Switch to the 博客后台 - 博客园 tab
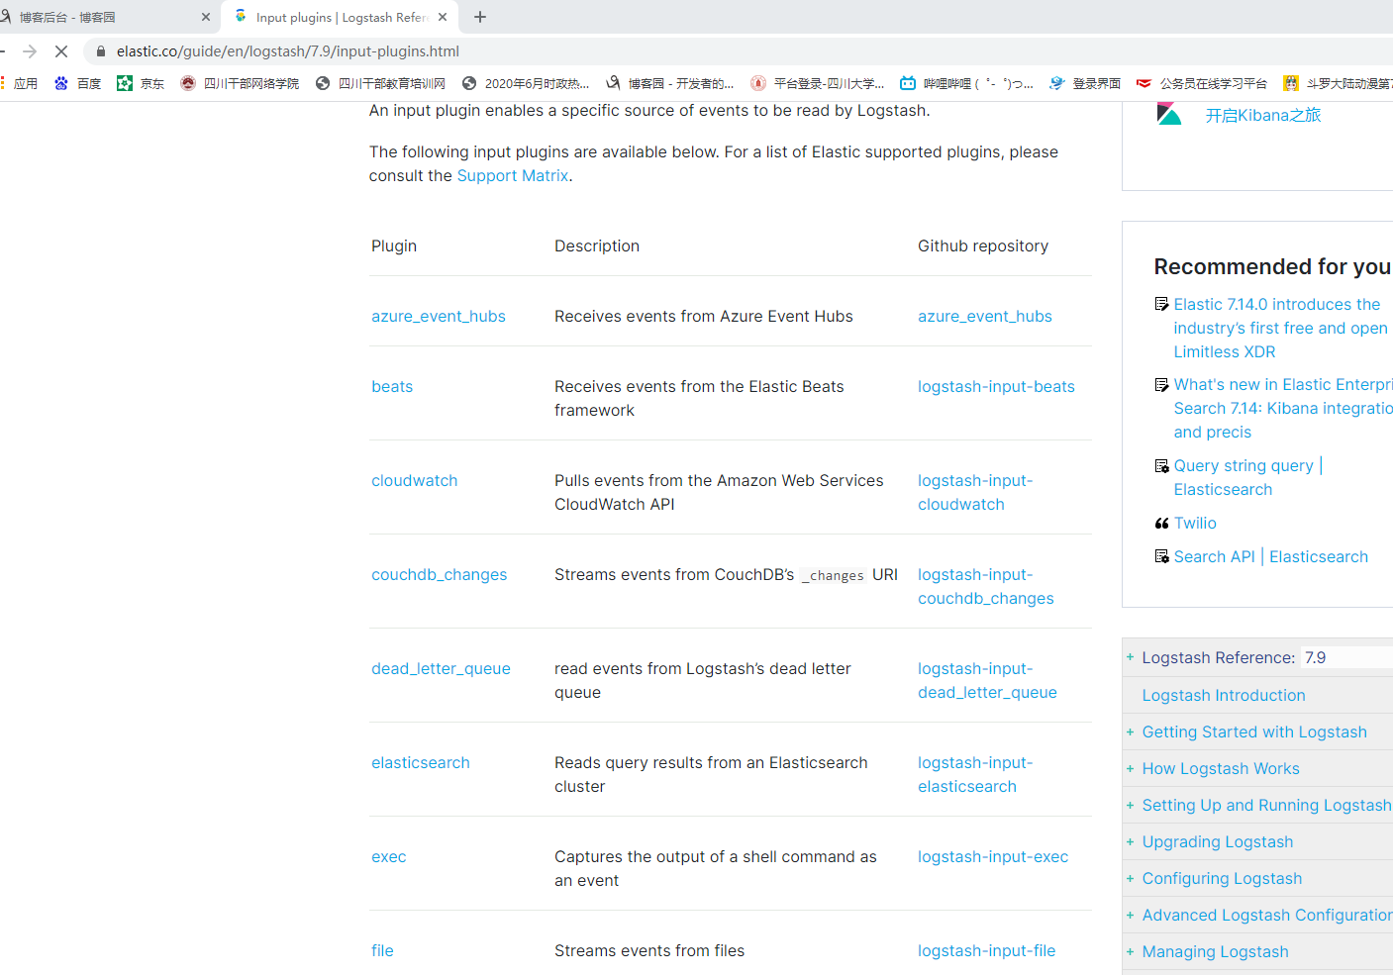Image resolution: width=1393 pixels, height=975 pixels. pos(104,17)
